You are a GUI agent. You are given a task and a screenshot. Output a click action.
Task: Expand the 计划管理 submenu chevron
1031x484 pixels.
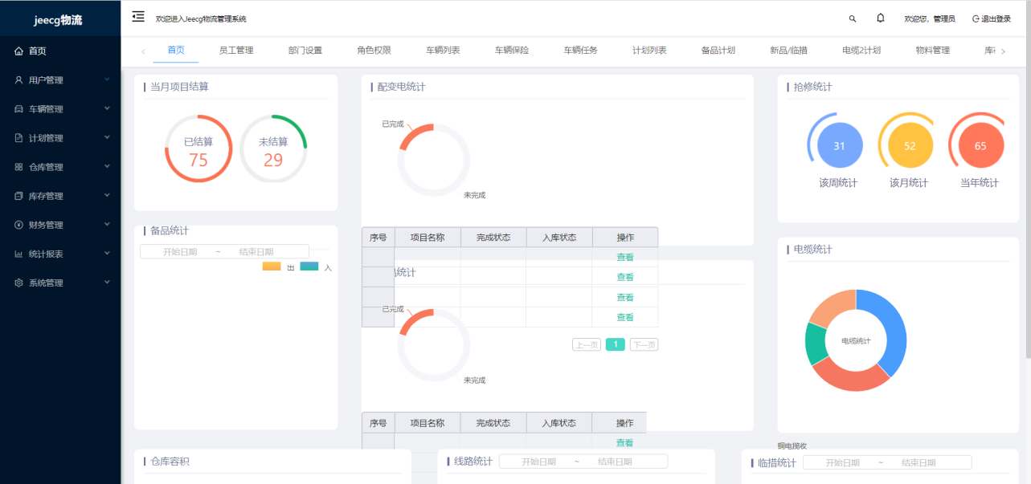pos(107,137)
